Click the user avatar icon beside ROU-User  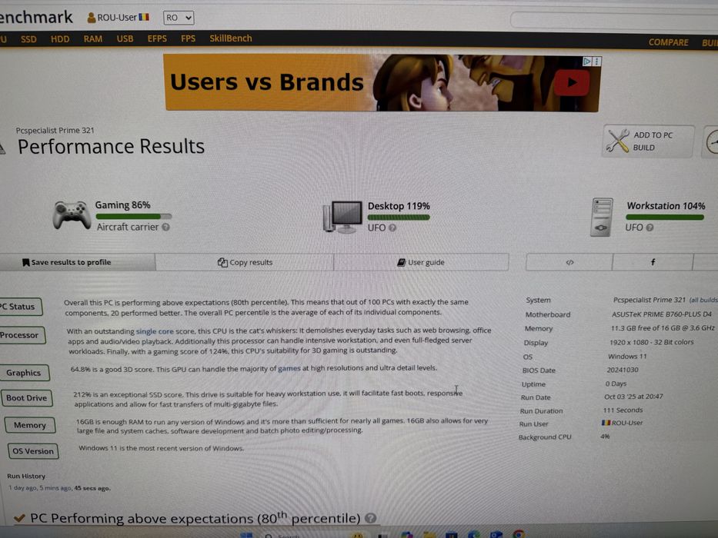coord(91,18)
